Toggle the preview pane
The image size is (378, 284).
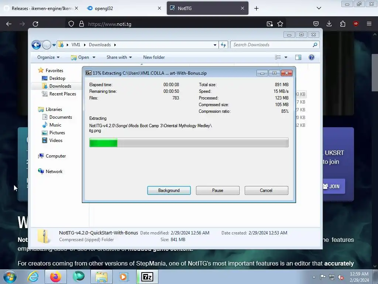298,57
